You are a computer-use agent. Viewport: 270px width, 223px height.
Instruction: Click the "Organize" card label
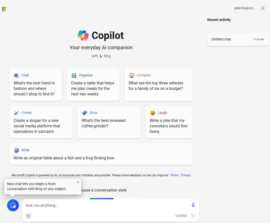coord(86,75)
